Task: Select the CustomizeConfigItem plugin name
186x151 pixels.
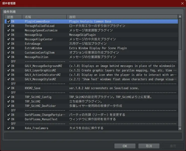Action: 40,53
